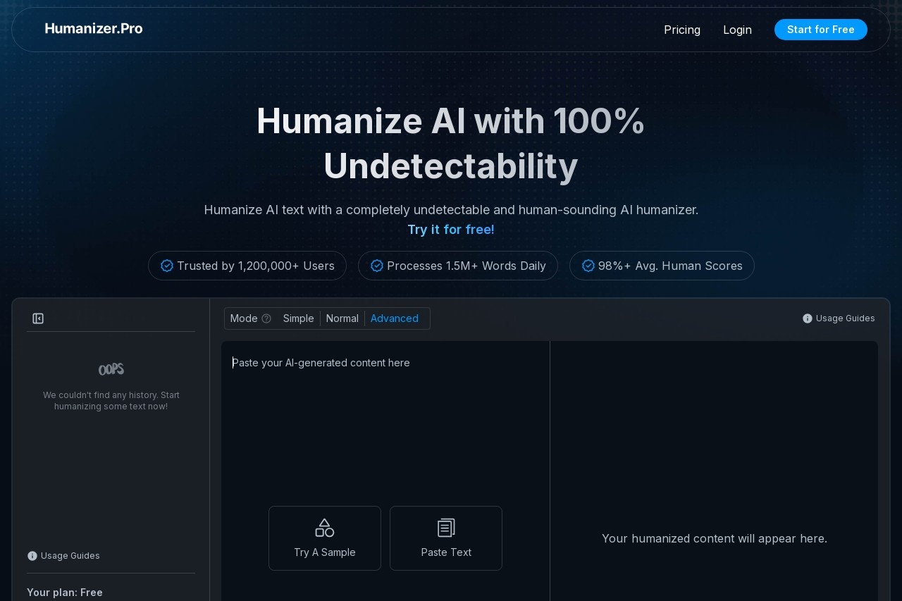Click the checkmark badge icon for Avg. Human Scores
Screen dimensions: 902x601
pos(588,266)
